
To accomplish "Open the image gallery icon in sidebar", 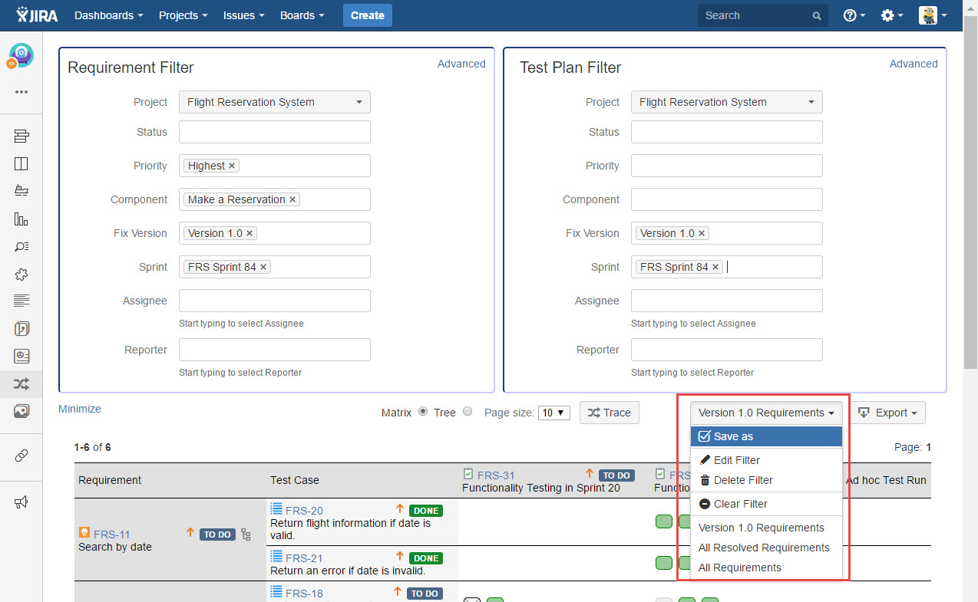I will click(x=21, y=412).
